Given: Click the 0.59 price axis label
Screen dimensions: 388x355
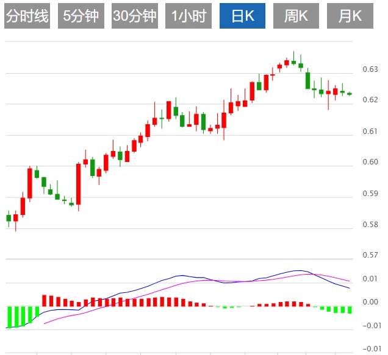Looking at the screenshot, I should pos(370,194).
